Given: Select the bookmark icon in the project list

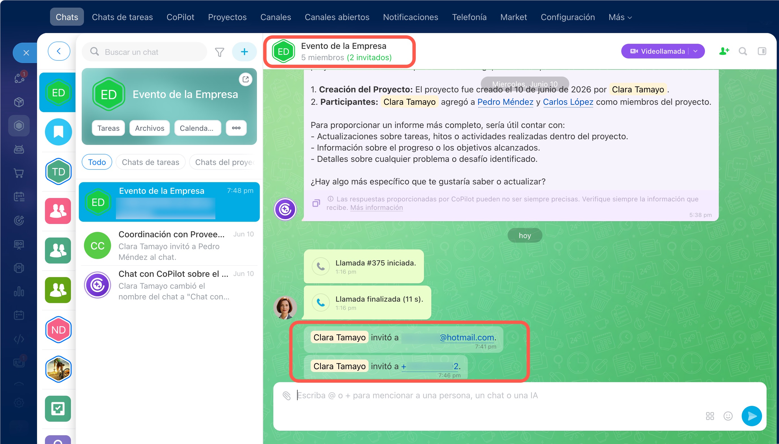Looking at the screenshot, I should pos(58,132).
